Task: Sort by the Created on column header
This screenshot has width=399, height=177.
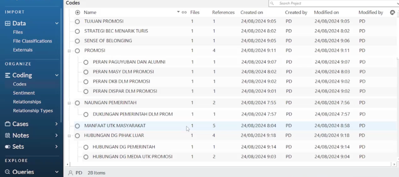Action: click(x=252, y=12)
